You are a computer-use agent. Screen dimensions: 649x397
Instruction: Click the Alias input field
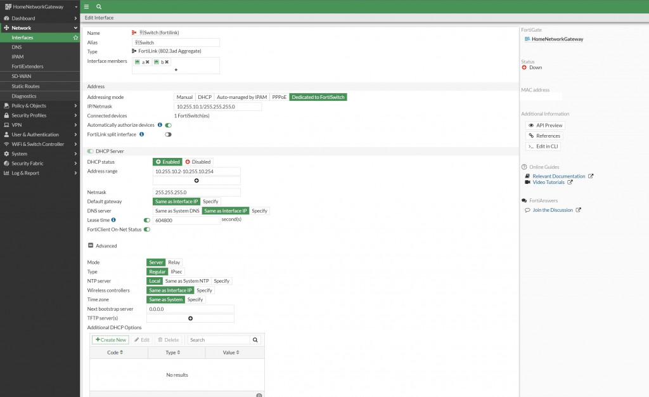click(x=176, y=42)
